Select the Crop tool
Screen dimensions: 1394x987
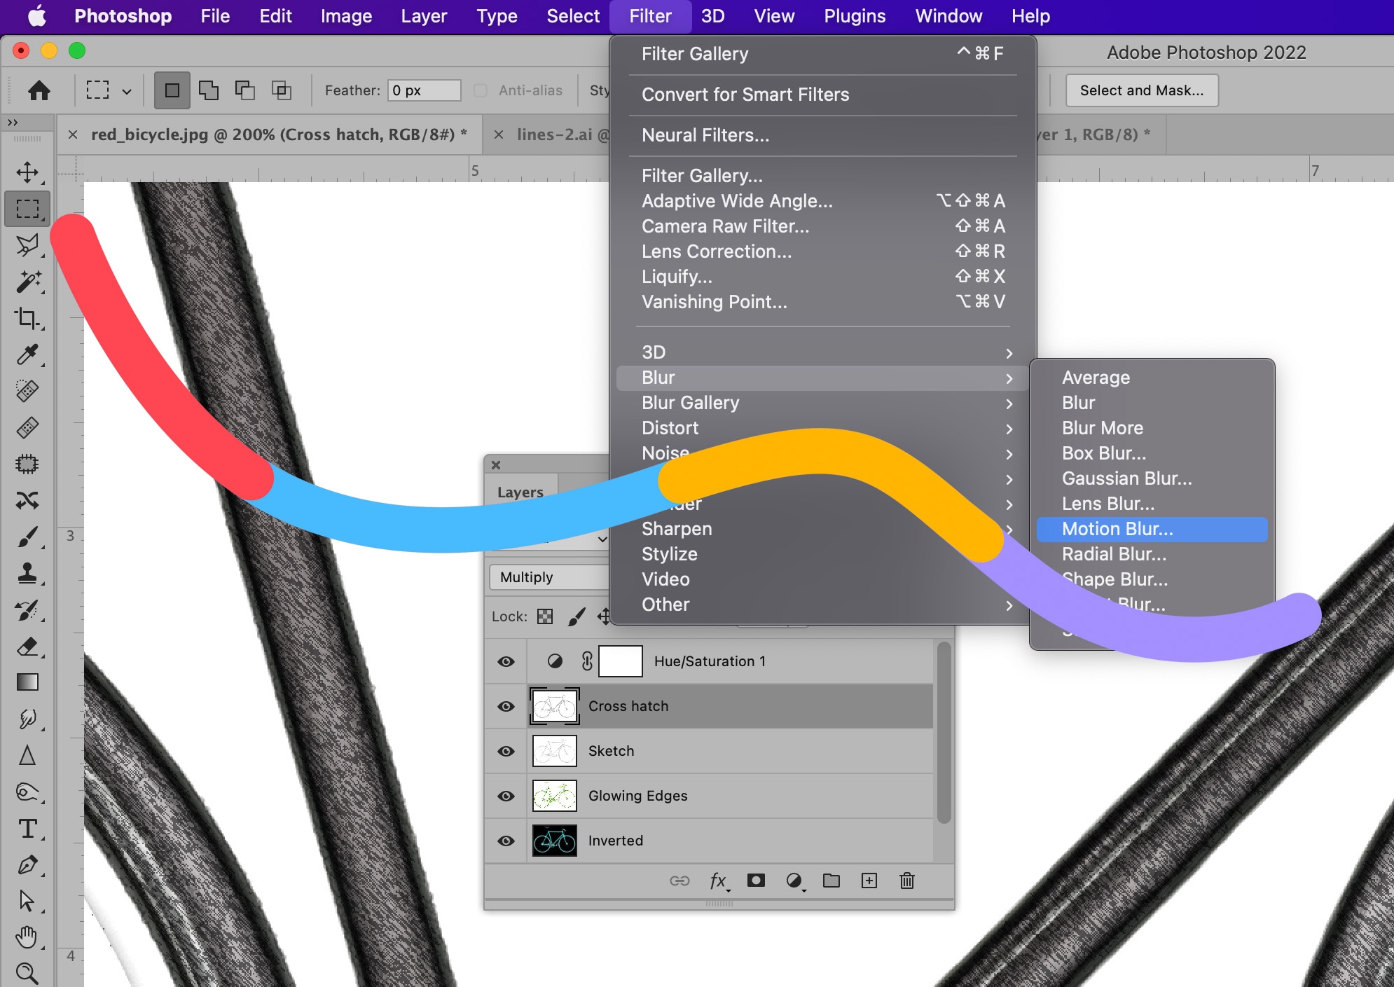27,318
